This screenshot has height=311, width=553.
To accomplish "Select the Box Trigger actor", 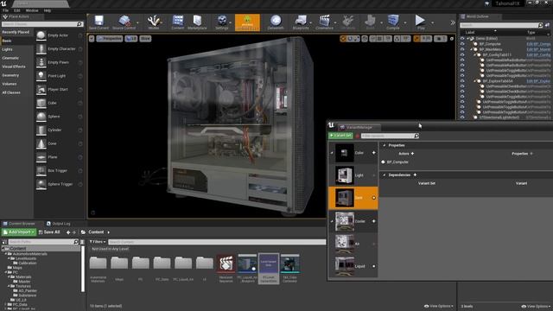I will pos(60,171).
